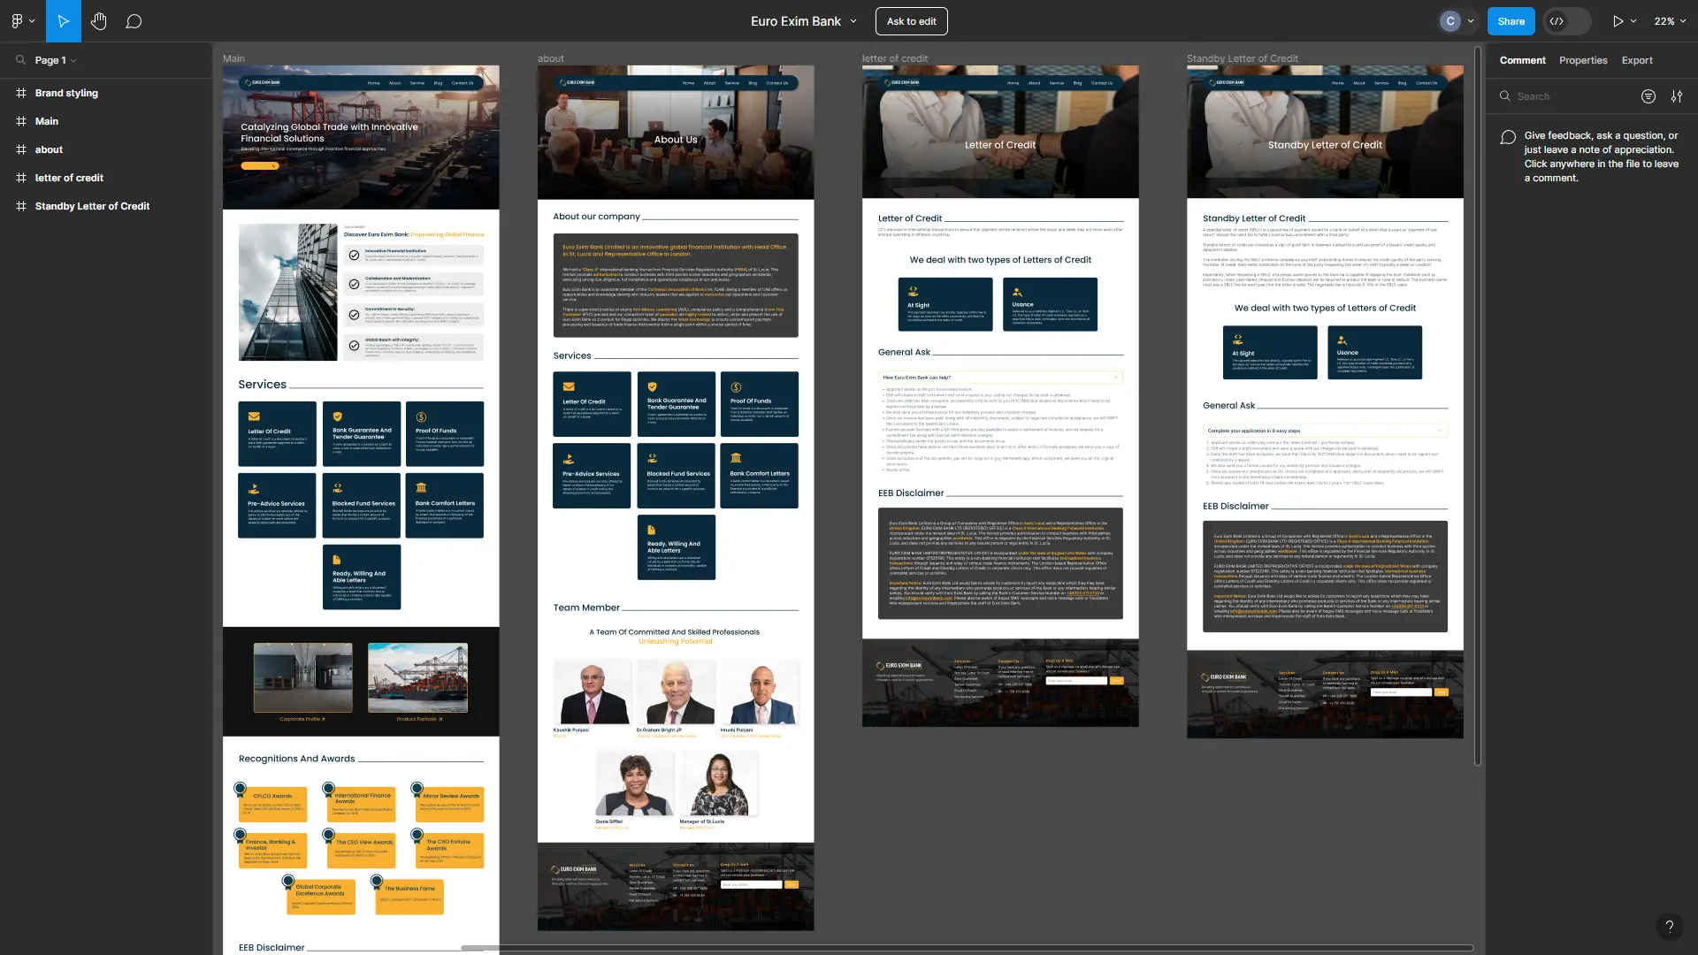Click the canvas vertical scrollbar
Screen dimensions: 1698x955
click(x=1477, y=407)
